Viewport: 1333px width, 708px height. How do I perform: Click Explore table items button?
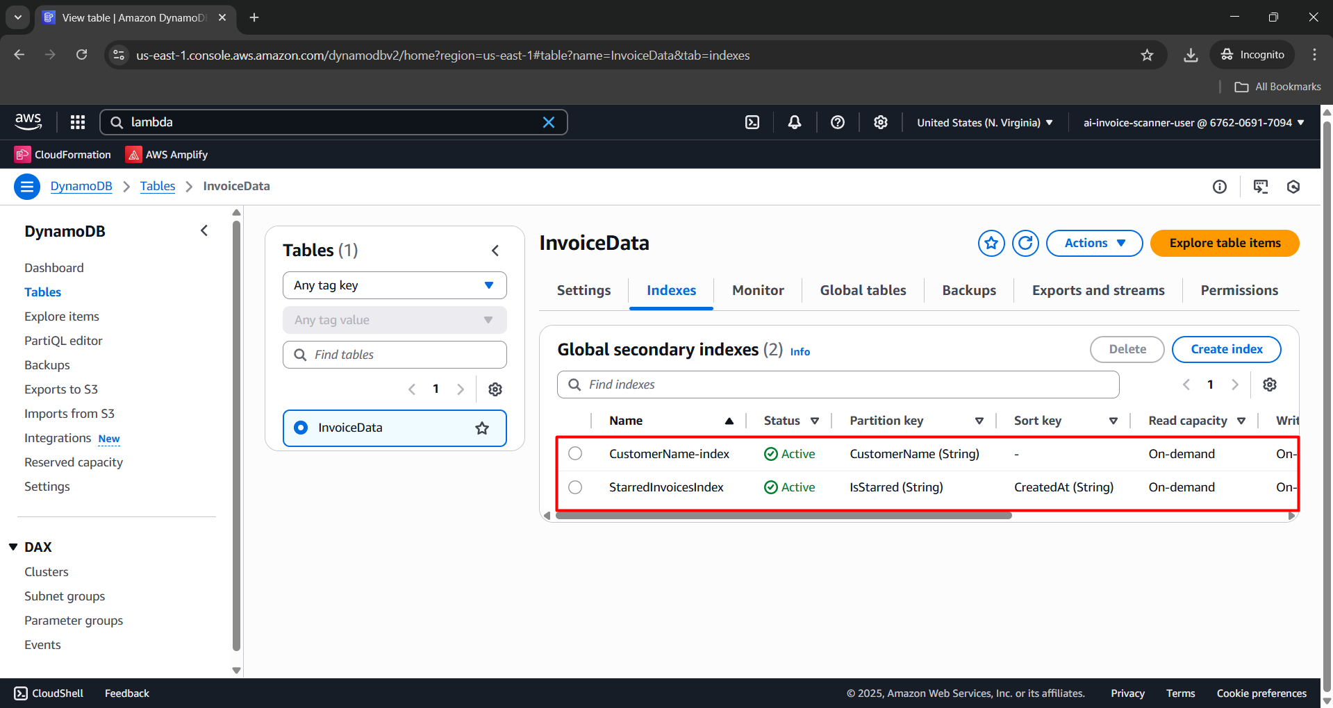pyautogui.click(x=1225, y=243)
